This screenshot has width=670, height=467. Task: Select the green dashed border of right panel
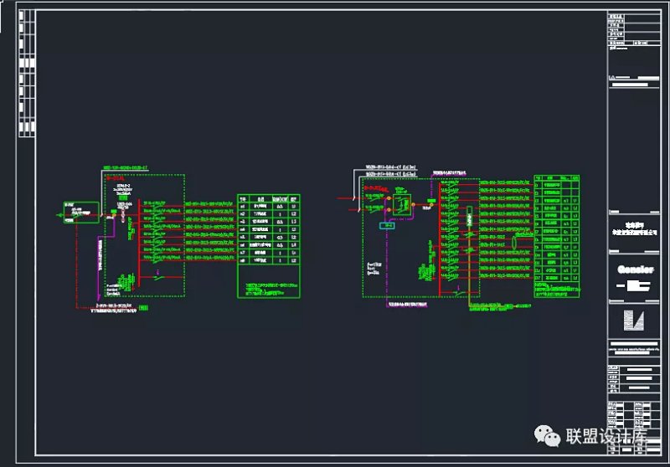362,251
